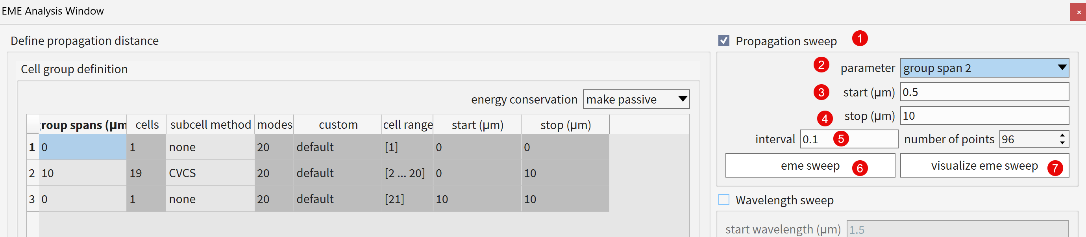Disable the Propagation sweep checkbox
Screen dimensions: 1086x237
724,41
